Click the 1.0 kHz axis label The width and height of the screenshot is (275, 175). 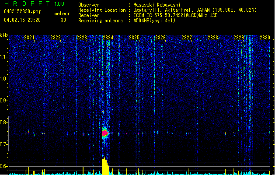(3, 79)
